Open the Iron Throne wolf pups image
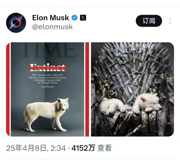The width and height of the screenshot is (180, 162). pyautogui.click(x=132, y=89)
